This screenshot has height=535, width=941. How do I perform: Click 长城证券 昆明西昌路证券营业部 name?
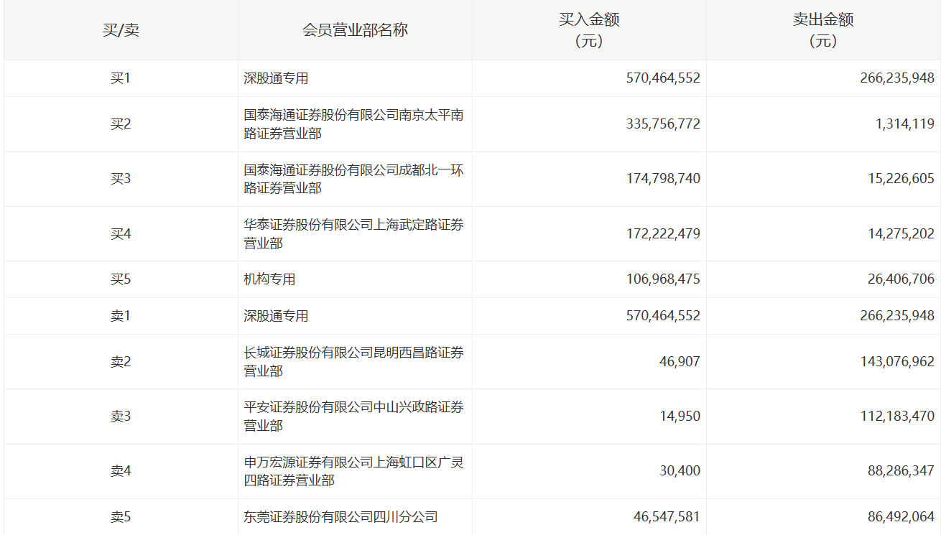tap(353, 362)
